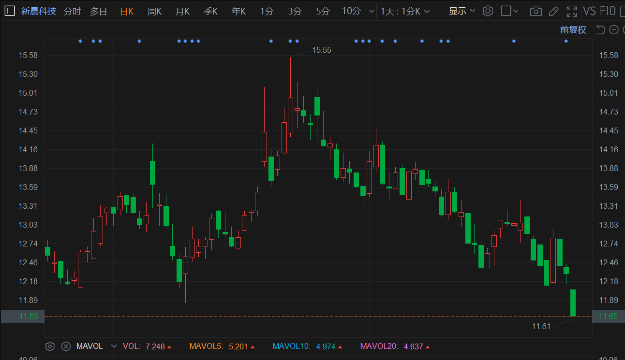625x360 pixels.
Task: Click the VS compare button
Action: pyautogui.click(x=589, y=11)
